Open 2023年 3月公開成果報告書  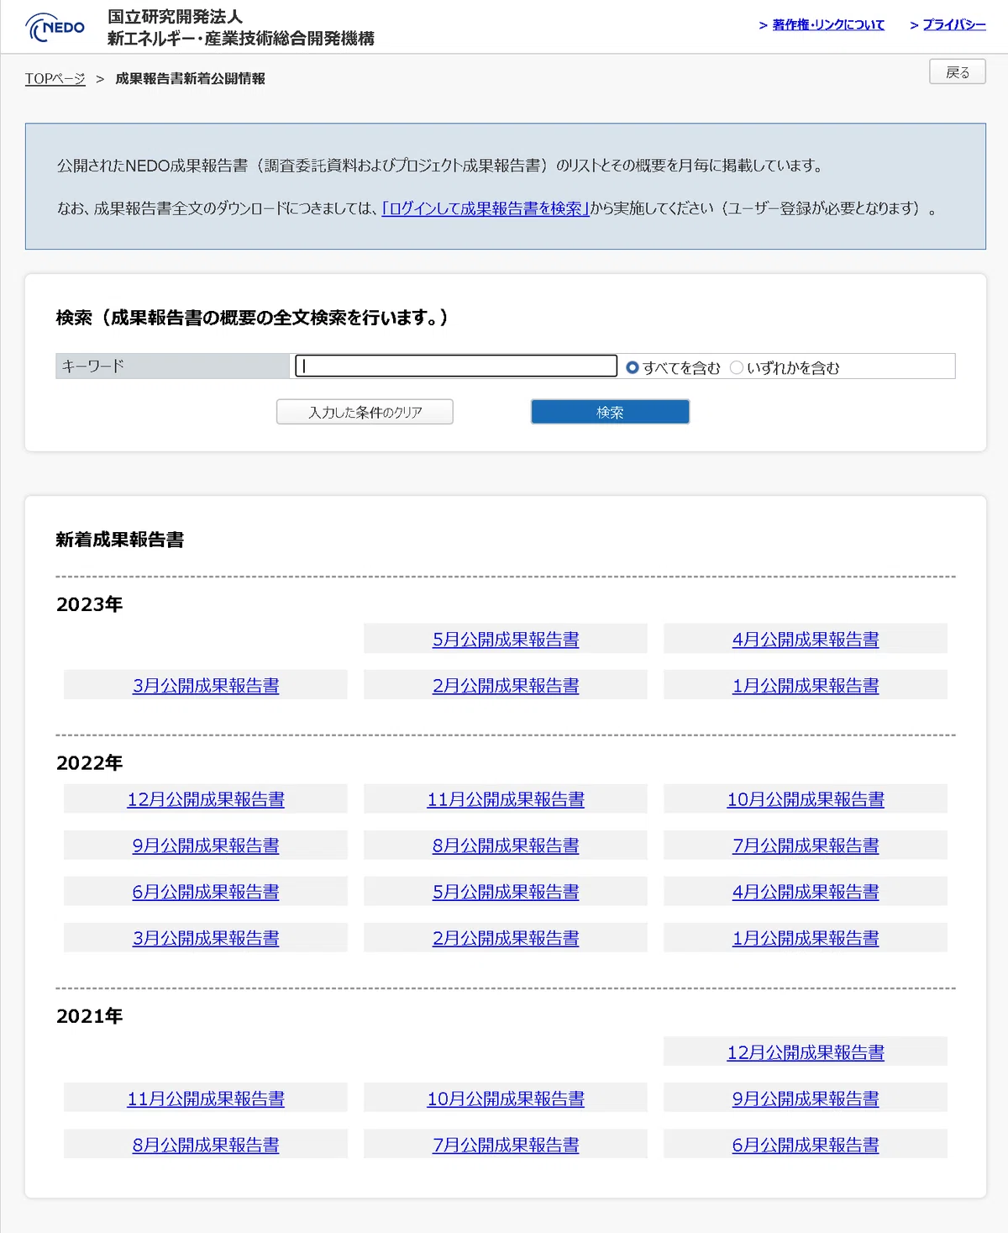pos(206,686)
